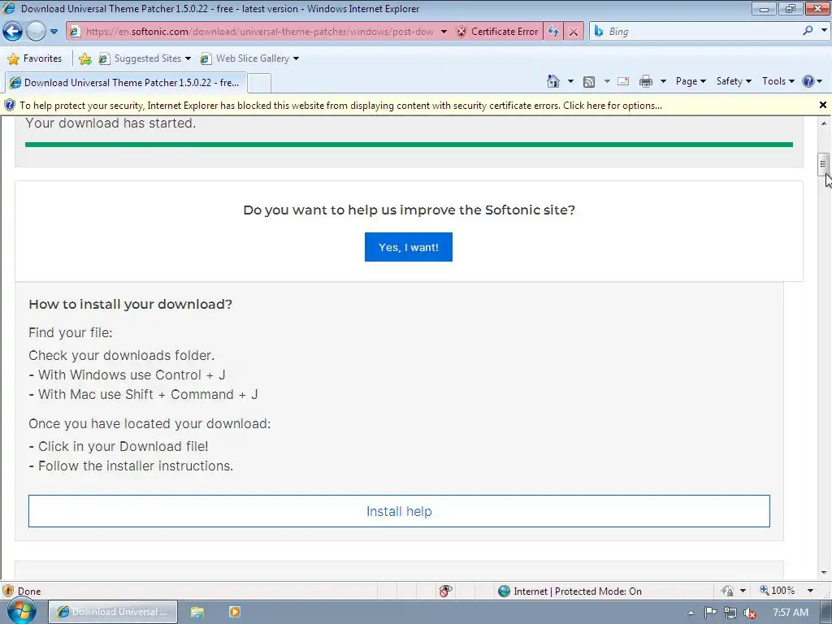Expand the Print dropdown arrow

663,81
